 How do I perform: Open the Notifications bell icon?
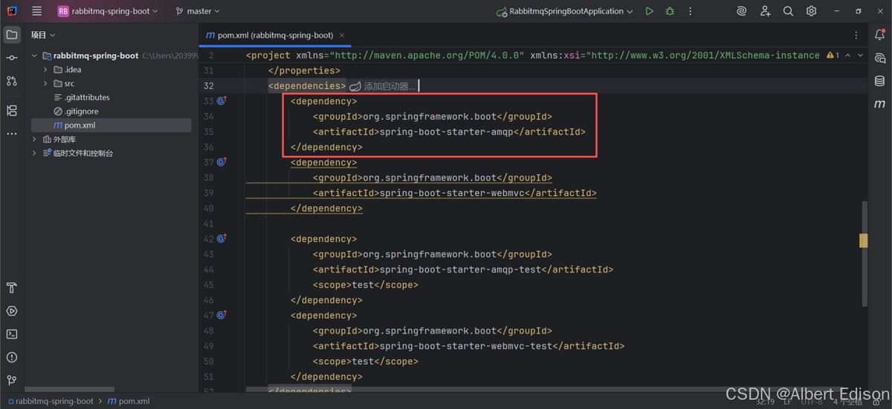tap(880, 35)
